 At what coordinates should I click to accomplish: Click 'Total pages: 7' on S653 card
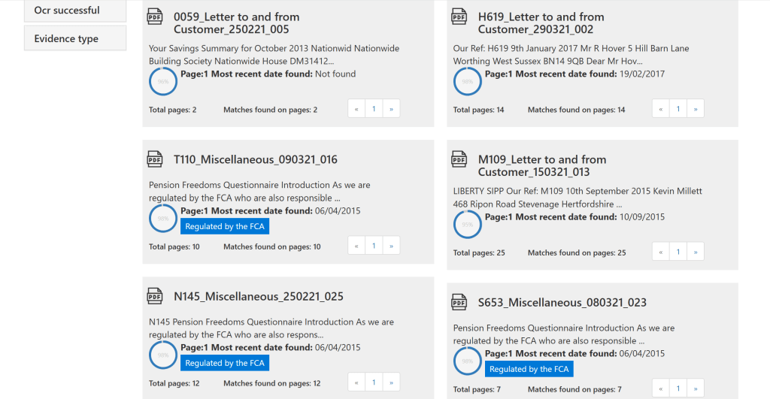(x=477, y=390)
